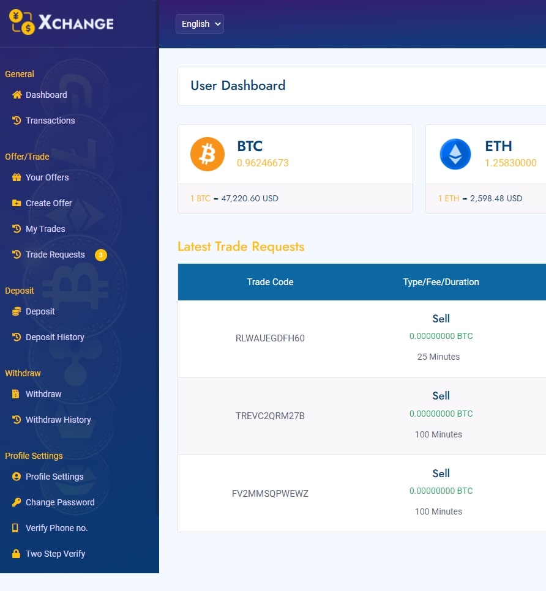Open Create Offer page
This screenshot has width=546, height=591.
(48, 203)
